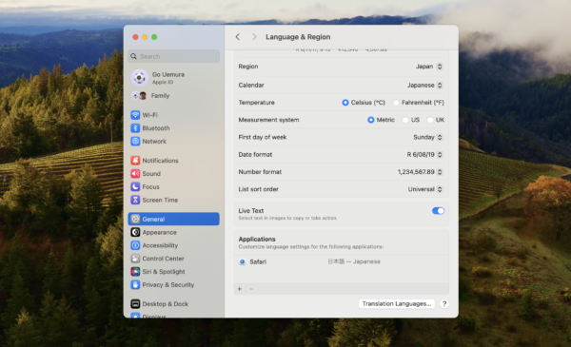Click the Search field in sidebar

[174, 56]
